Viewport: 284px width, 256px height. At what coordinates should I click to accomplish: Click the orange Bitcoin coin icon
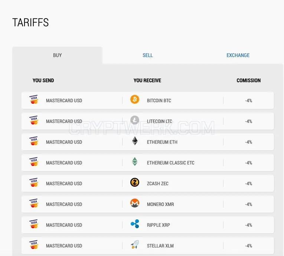(134, 99)
